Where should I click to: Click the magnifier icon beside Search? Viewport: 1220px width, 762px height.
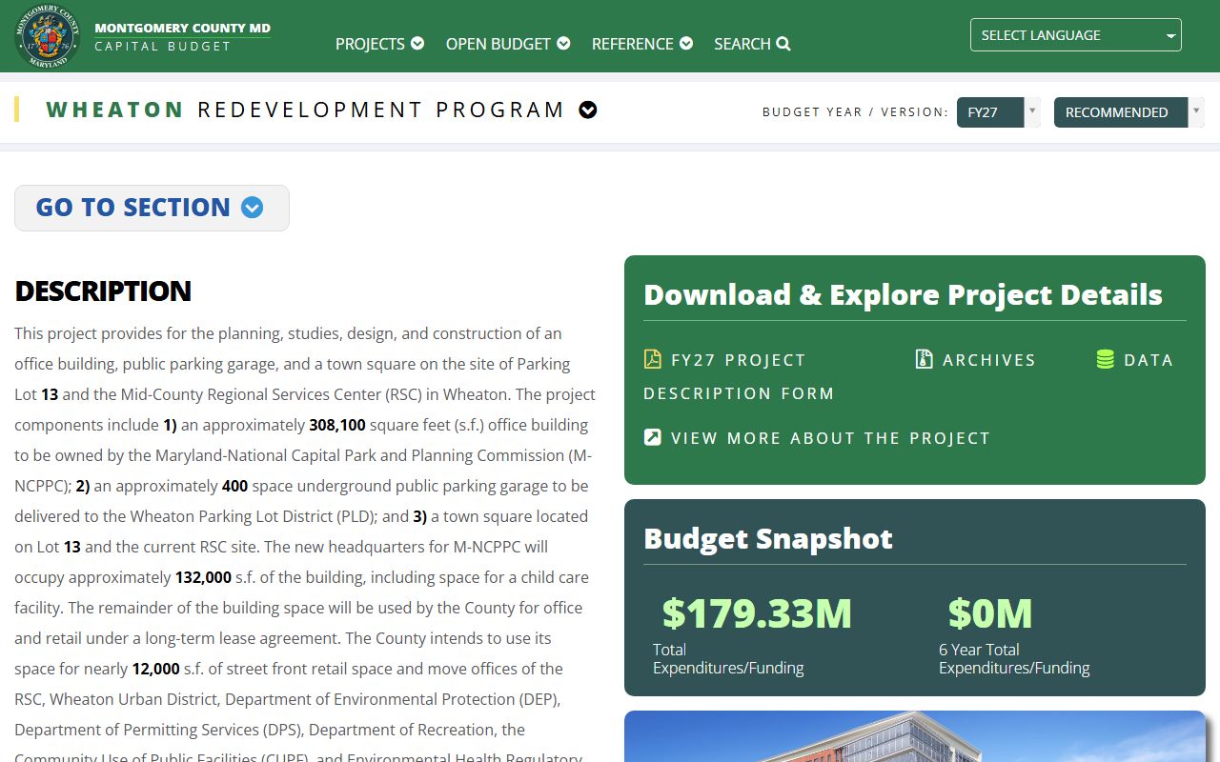pyautogui.click(x=783, y=44)
